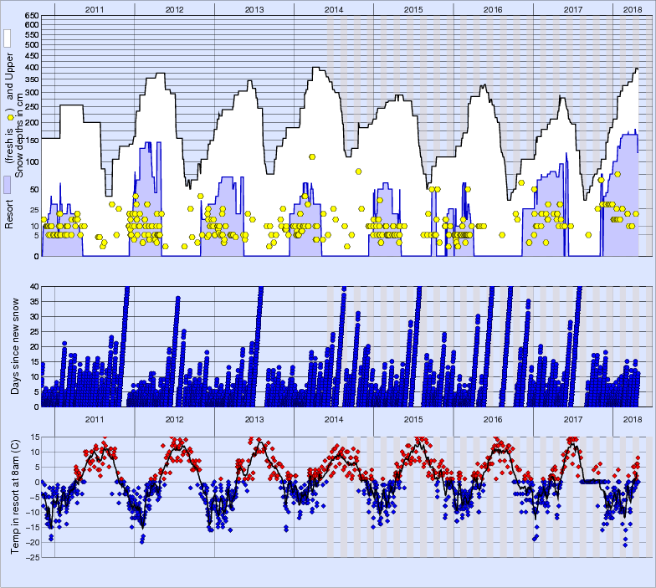This screenshot has width=656, height=588.
Task: Click the 650 tick on snow depth axis
Action: click(31, 16)
